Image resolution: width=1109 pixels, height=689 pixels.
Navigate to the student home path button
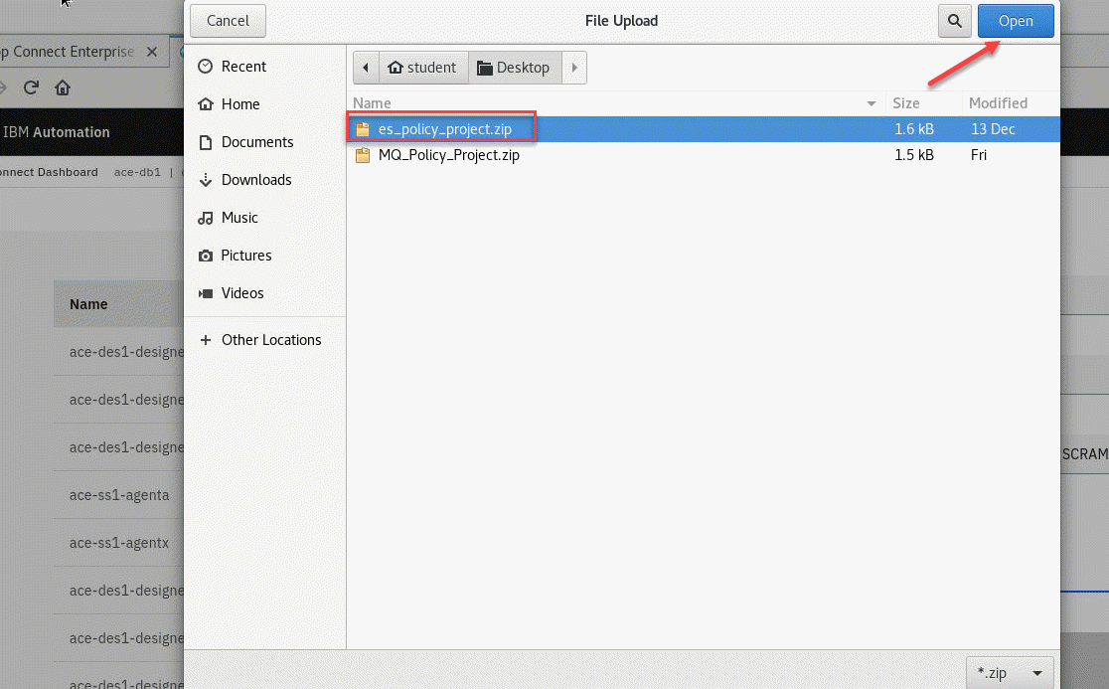(x=422, y=68)
